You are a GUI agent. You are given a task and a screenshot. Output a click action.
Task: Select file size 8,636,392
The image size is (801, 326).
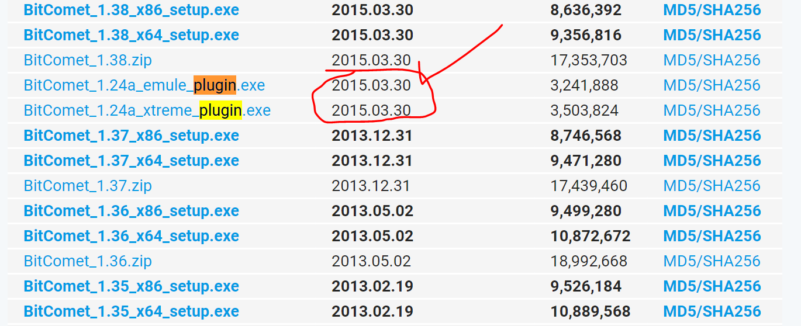point(586,10)
